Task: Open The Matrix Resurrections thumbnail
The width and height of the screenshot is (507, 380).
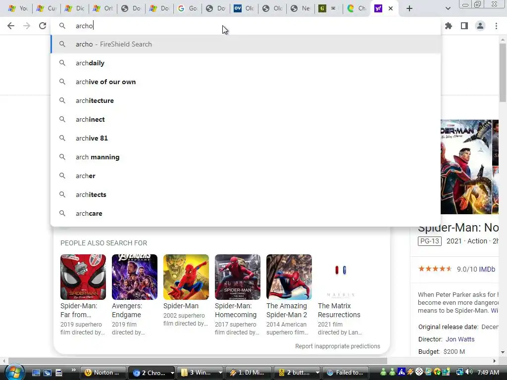Action: point(341,277)
